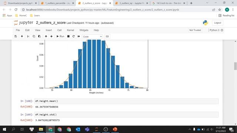This screenshot has width=237, height=133.
Task: Click the Jupyter logo
Action: [x=23, y=23]
